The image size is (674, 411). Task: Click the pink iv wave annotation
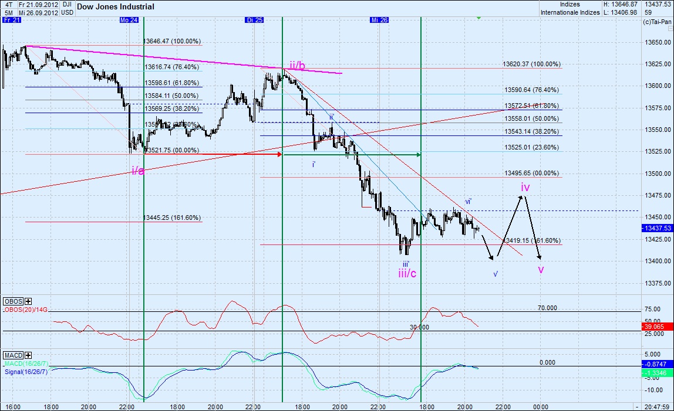tap(524, 188)
